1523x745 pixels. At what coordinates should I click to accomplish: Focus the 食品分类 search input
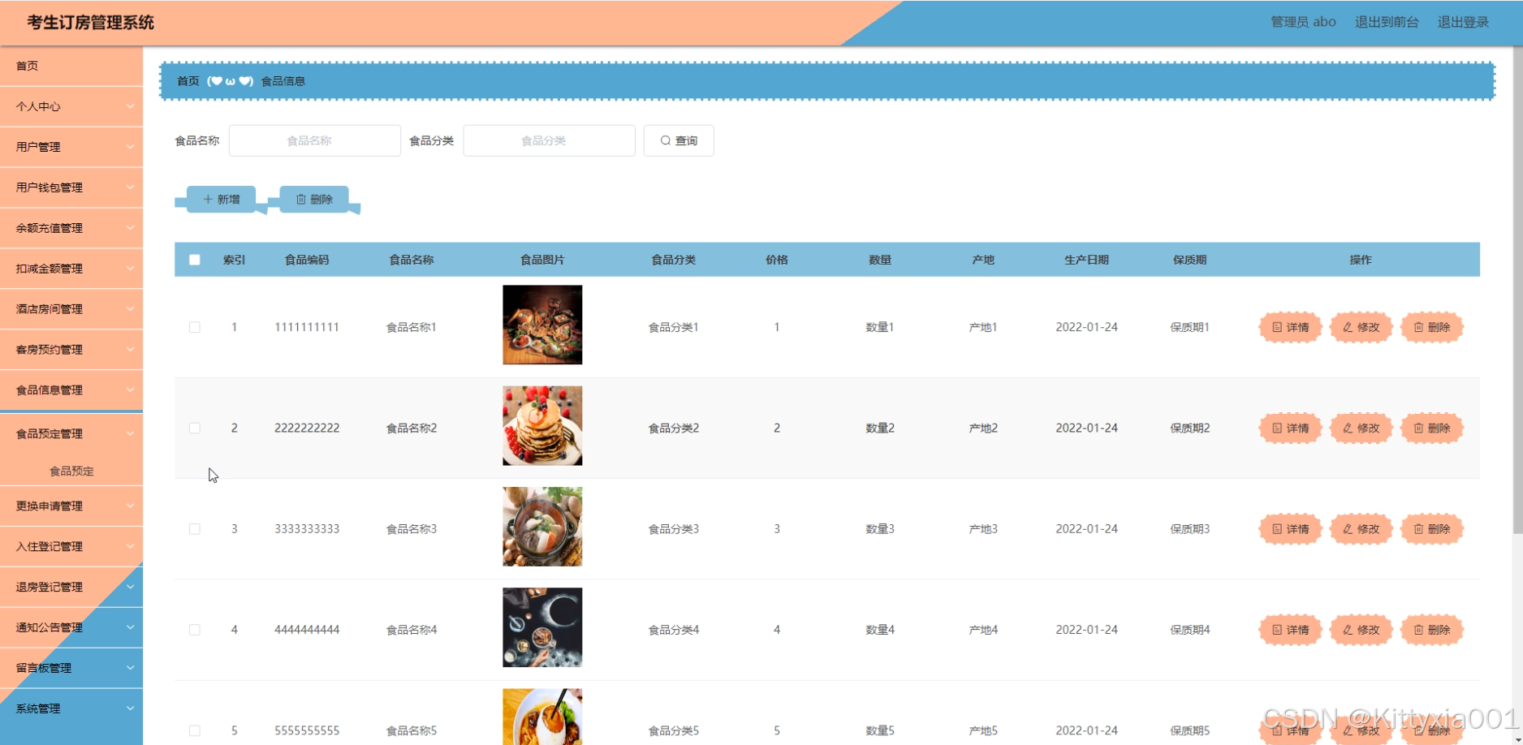point(550,140)
